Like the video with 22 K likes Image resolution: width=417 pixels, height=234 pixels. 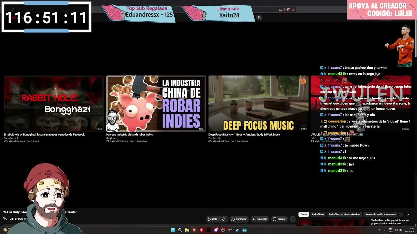(x=212, y=219)
